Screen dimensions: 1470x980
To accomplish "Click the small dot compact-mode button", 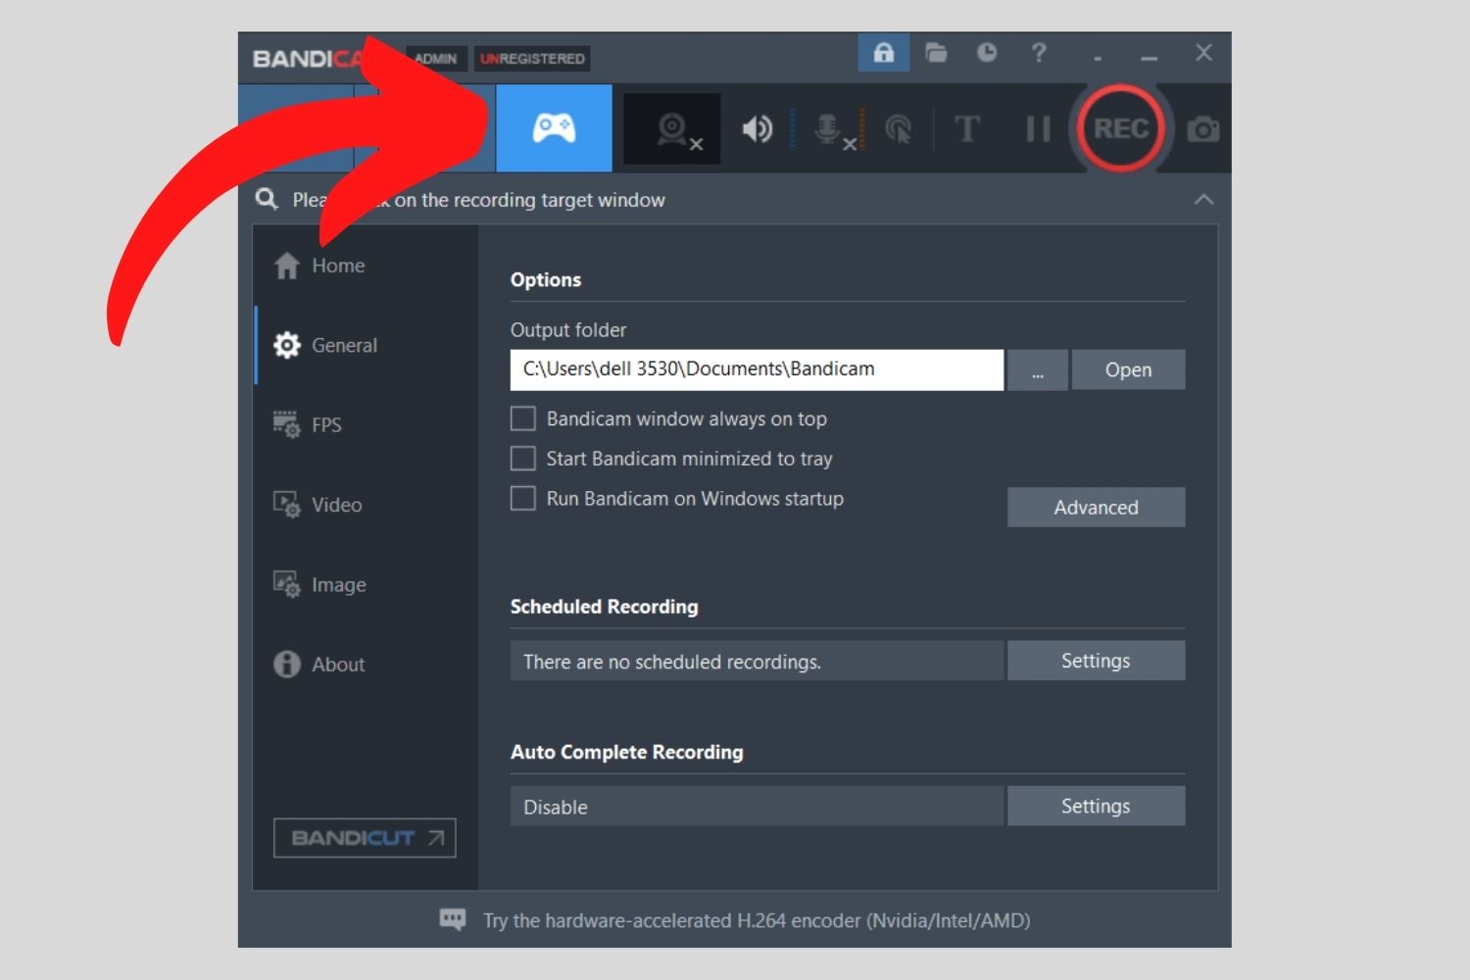I will [1098, 59].
